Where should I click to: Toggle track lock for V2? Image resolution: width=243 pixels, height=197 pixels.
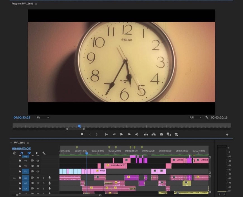[x=20, y=166]
